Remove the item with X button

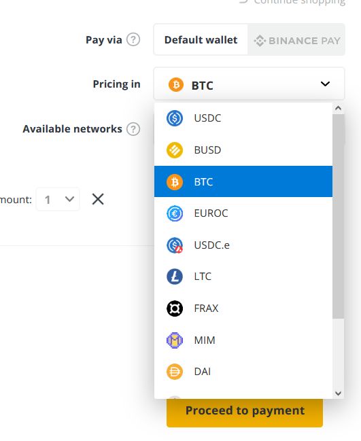[98, 199]
